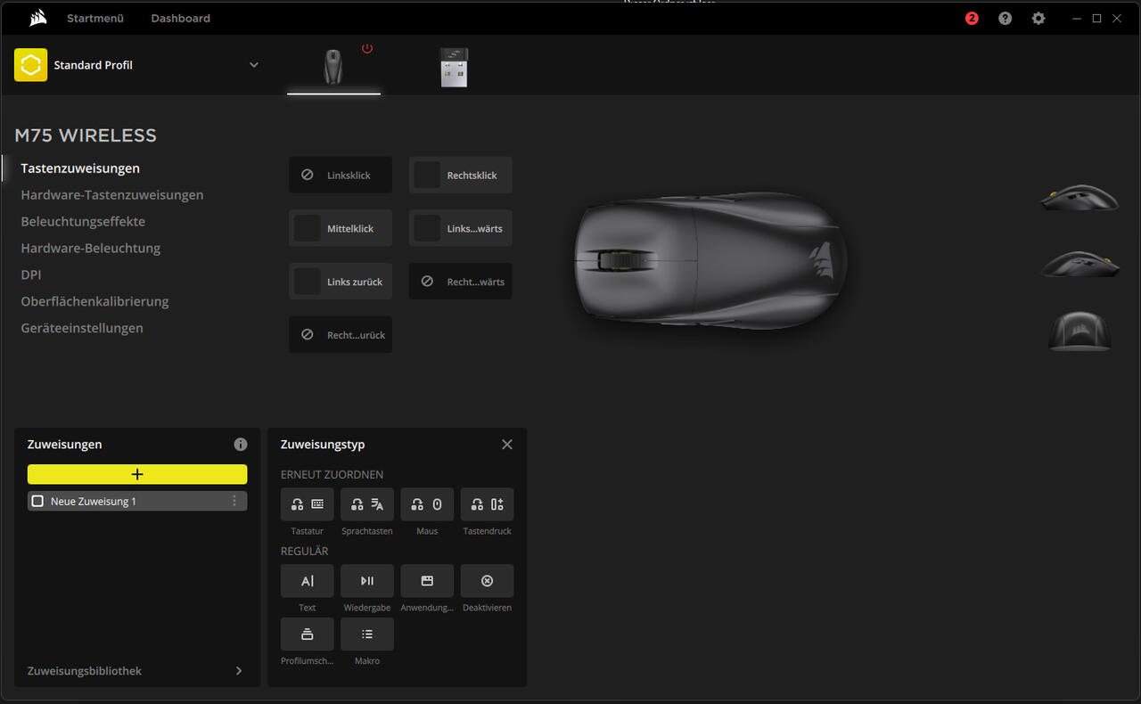Select the Profilumschaltung assignment type
This screenshot has width=1141, height=704.
pos(308,634)
